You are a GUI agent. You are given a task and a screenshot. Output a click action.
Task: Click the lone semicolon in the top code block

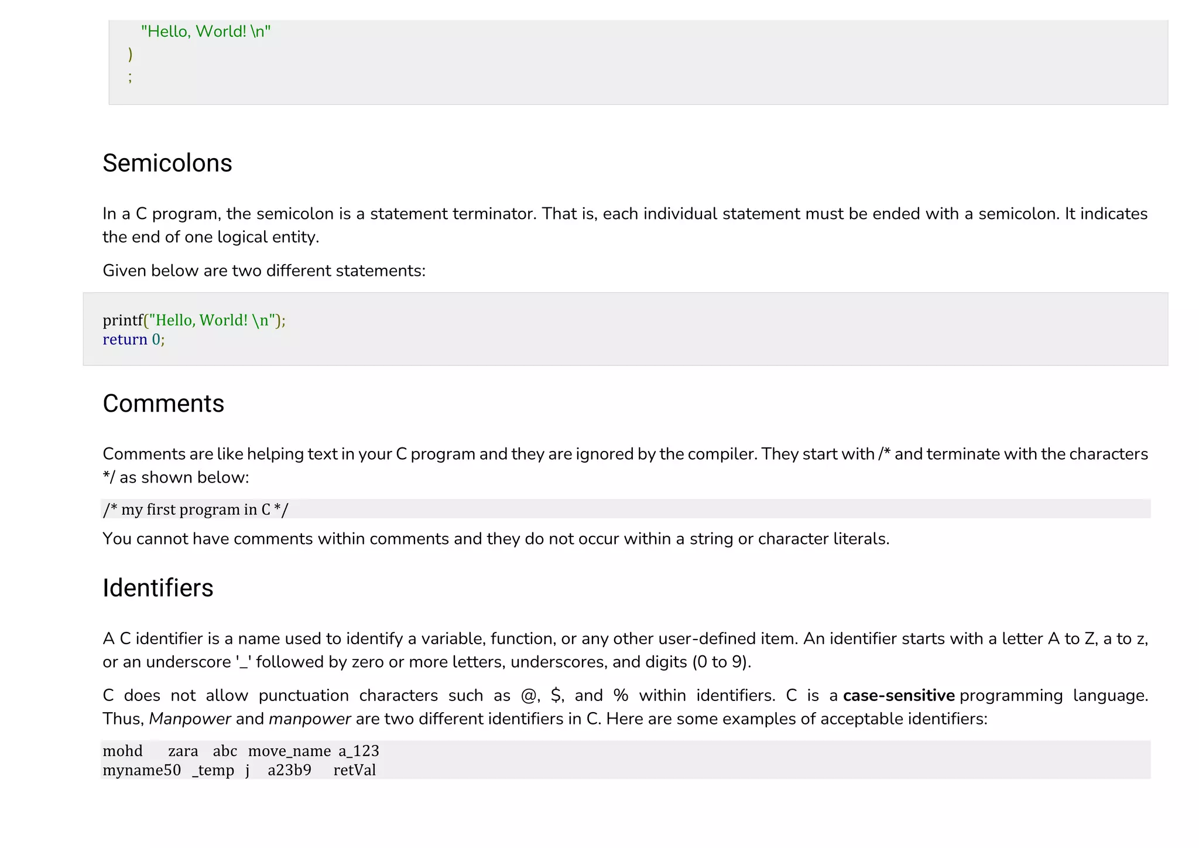[130, 77]
